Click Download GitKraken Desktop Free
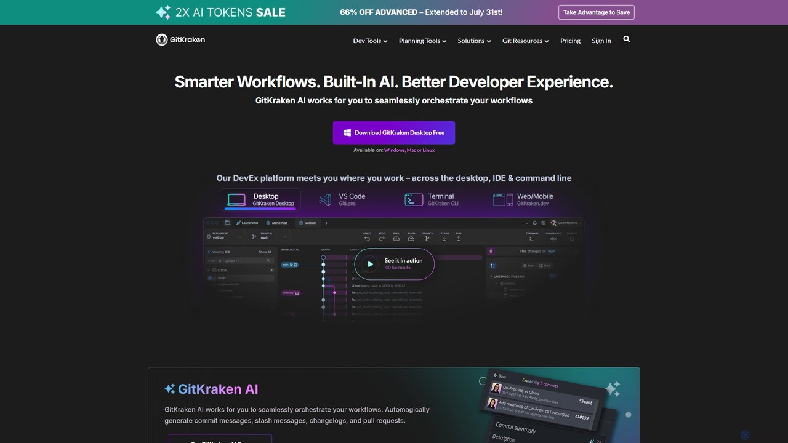788x443 pixels. pyautogui.click(x=394, y=132)
